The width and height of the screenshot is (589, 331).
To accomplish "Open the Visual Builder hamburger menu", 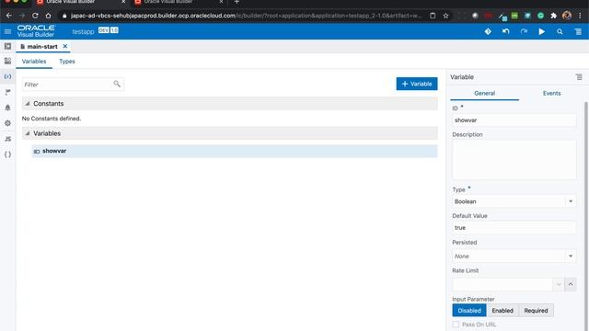I will pyautogui.click(x=7, y=31).
